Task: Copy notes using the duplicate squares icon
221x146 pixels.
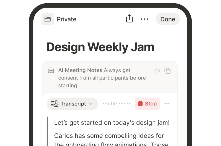Action: tap(167, 71)
